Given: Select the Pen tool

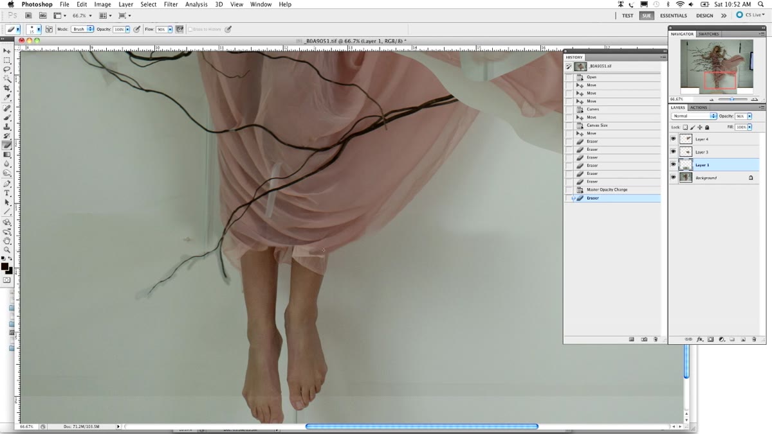Looking at the screenshot, I should coord(7,184).
